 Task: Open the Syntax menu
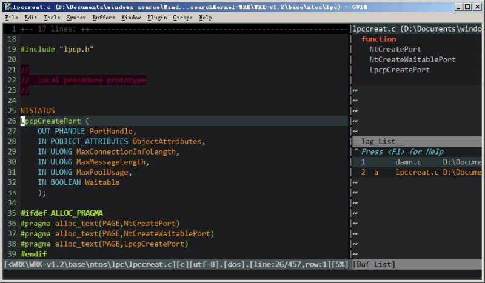point(76,18)
